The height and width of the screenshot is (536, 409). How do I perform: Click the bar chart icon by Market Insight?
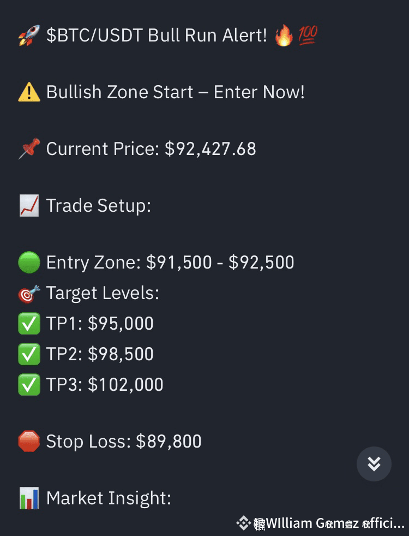tap(29, 498)
